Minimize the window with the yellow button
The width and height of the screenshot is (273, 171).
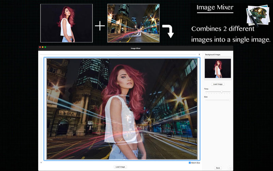43,47
